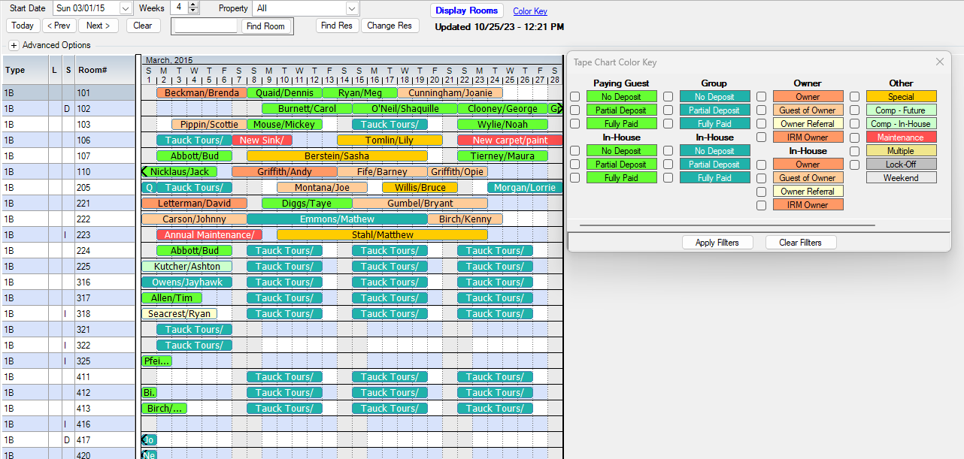Check the Comp - Future checkbox
The height and width of the screenshot is (459, 964).
[x=854, y=110]
